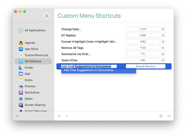Click the CustomShortcuts command icon in header

(47, 16)
